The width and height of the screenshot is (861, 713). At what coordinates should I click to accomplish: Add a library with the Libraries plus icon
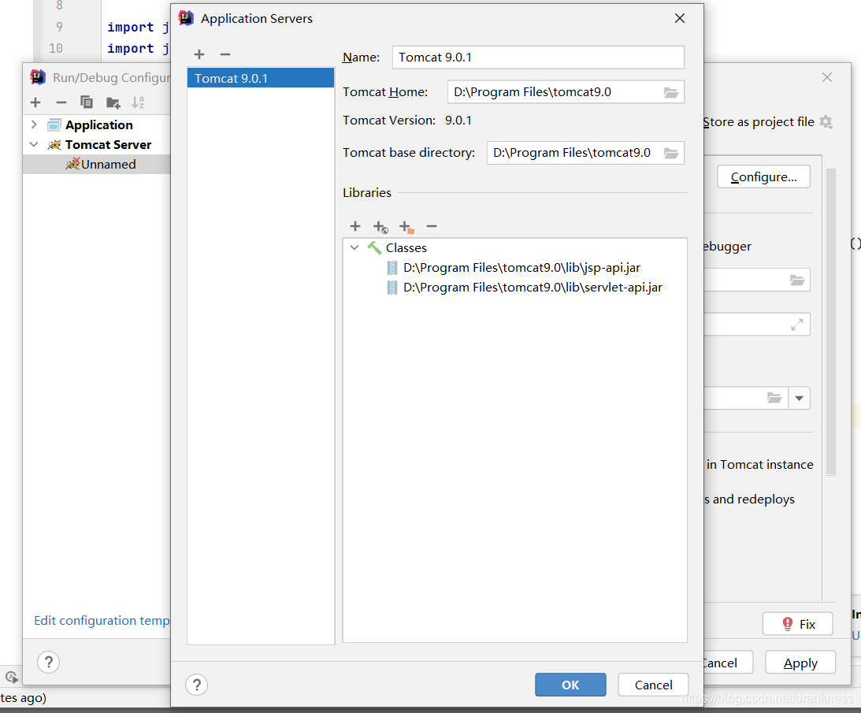point(355,226)
